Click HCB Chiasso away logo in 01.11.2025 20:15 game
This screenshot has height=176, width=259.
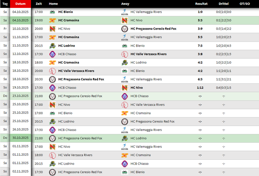coord(124,164)
